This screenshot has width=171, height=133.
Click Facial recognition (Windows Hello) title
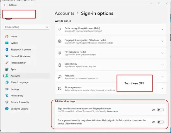pyautogui.click(x=82, y=28)
